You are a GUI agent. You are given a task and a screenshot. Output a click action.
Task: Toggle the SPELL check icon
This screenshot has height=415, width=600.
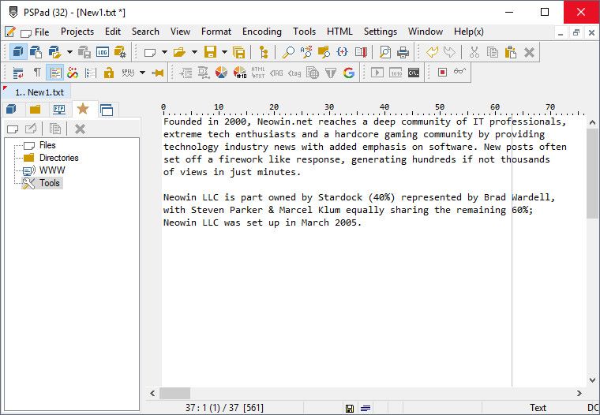click(128, 73)
